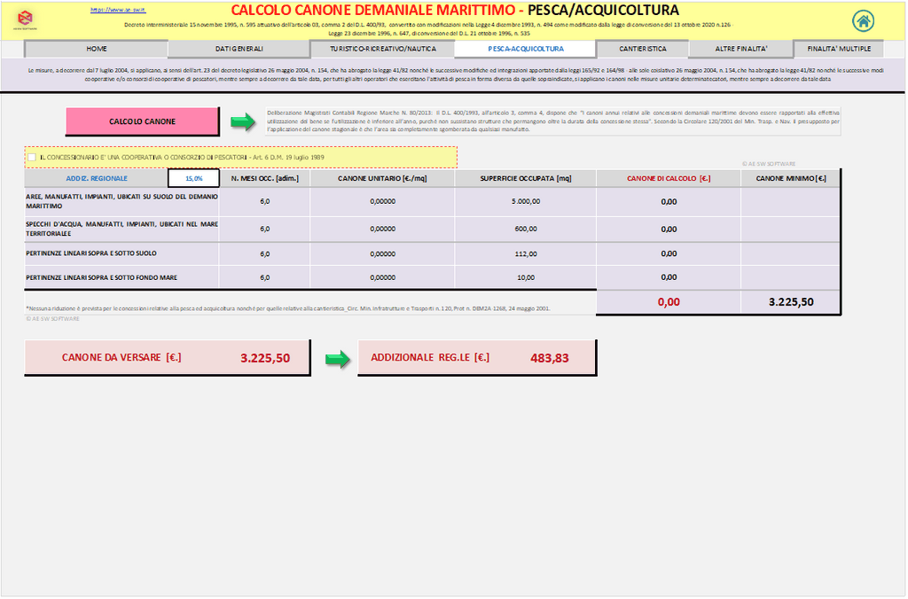Click the AE SW Software logo
Screen dimensions: 908x599
coord(25,19)
